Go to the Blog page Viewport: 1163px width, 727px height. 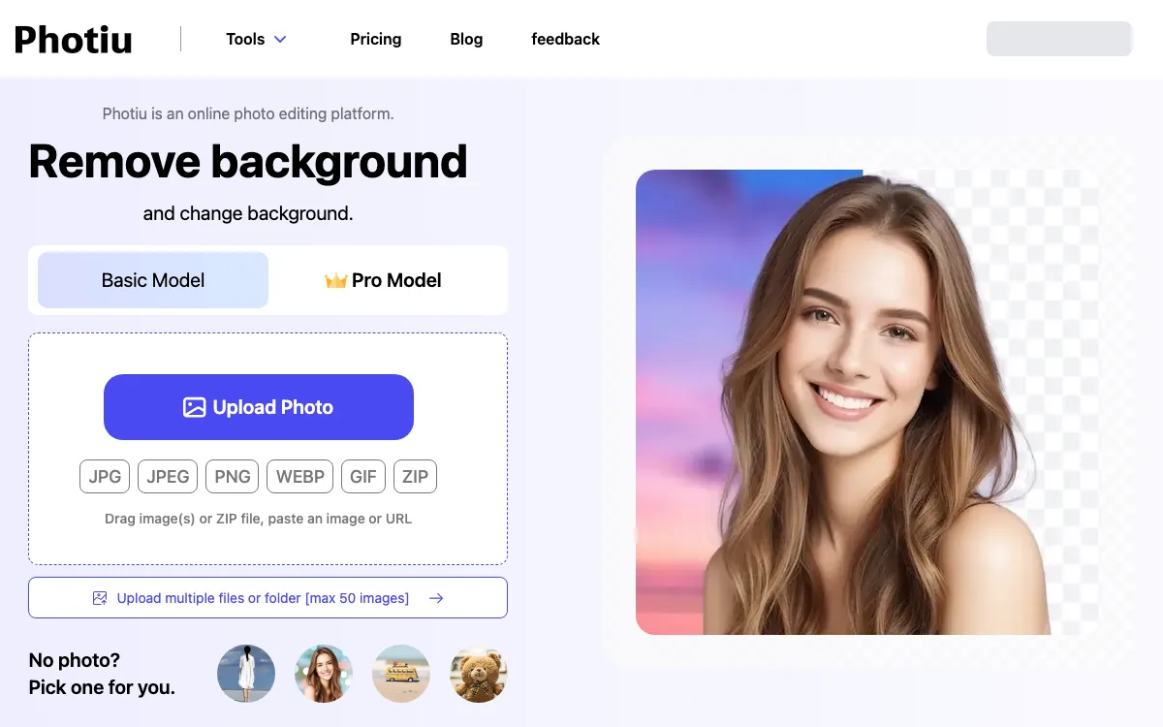click(466, 40)
